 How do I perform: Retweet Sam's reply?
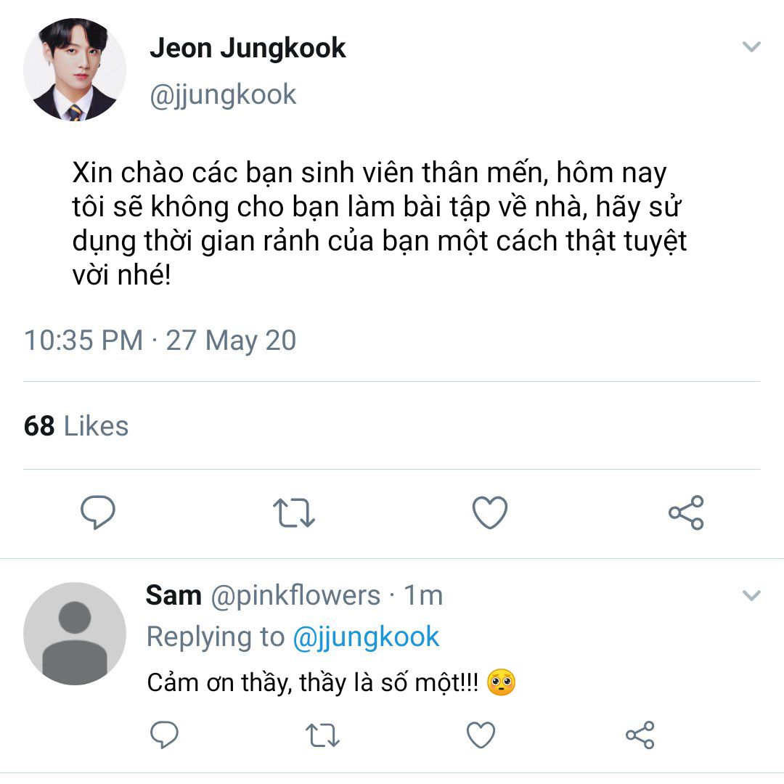click(322, 735)
